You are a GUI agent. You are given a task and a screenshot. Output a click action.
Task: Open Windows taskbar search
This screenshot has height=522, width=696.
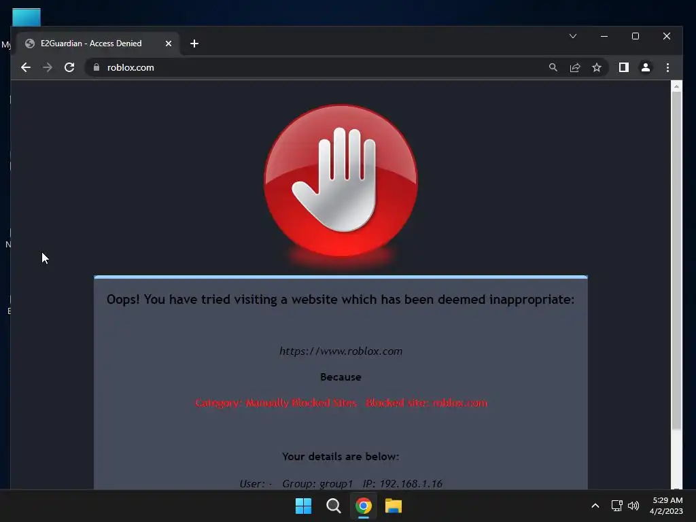(x=333, y=506)
